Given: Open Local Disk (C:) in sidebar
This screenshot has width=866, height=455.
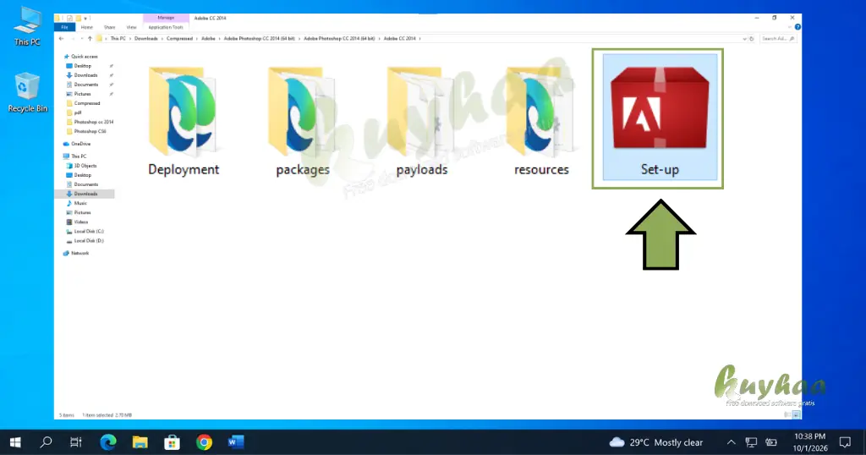Looking at the screenshot, I should coord(85,232).
